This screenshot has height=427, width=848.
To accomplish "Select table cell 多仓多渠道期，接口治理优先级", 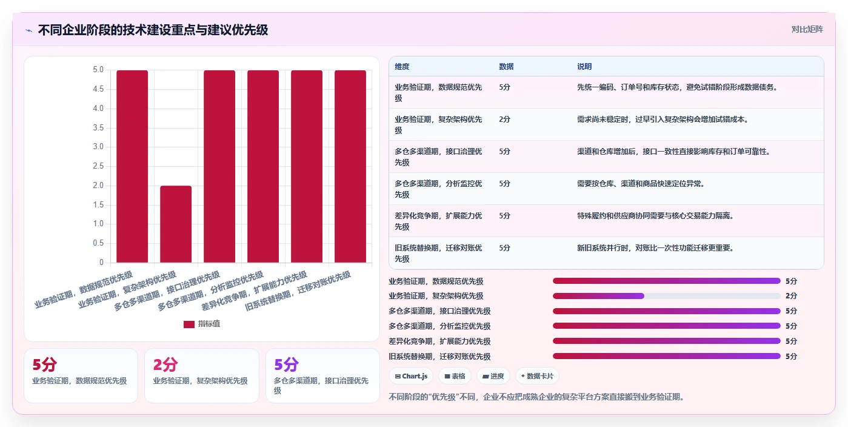I will [x=441, y=156].
